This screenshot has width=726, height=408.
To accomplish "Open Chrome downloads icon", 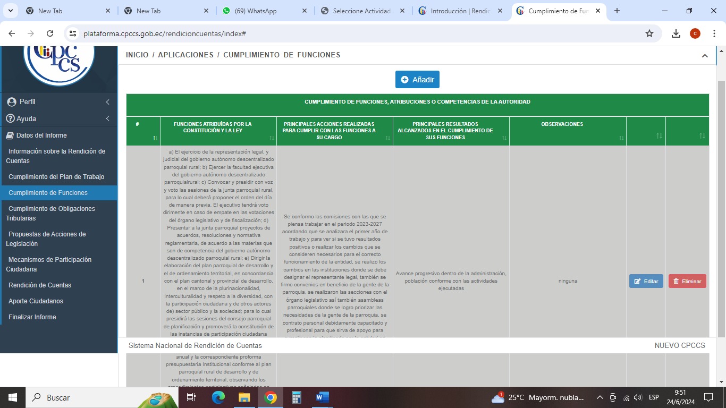I will 676,33.
